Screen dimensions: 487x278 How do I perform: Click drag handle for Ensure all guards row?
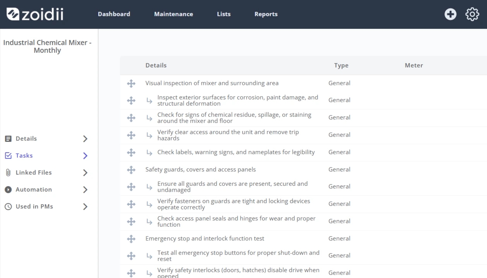[131, 187]
